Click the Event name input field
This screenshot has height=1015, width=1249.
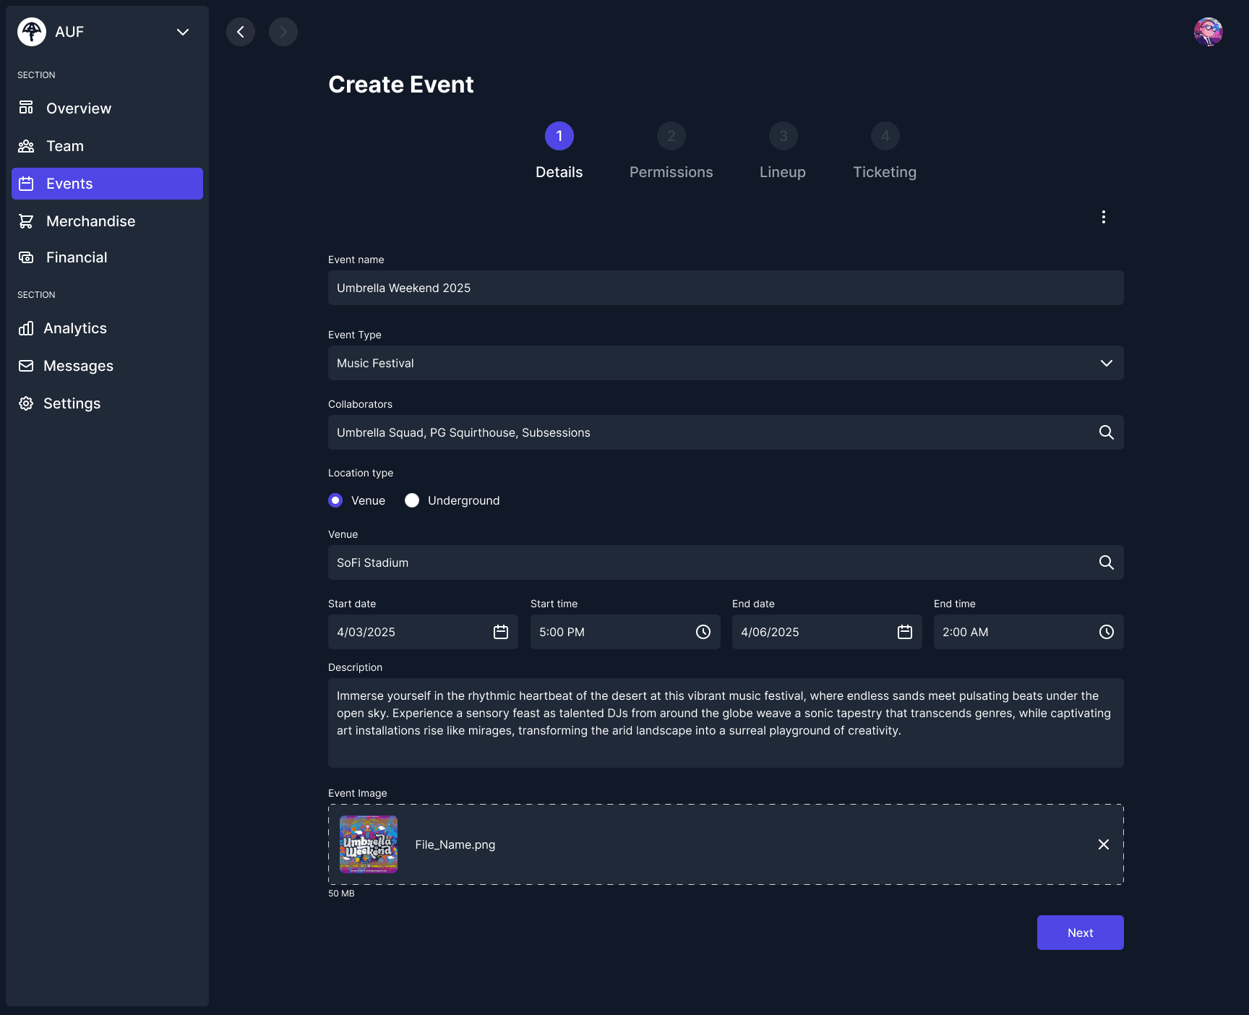[725, 288]
